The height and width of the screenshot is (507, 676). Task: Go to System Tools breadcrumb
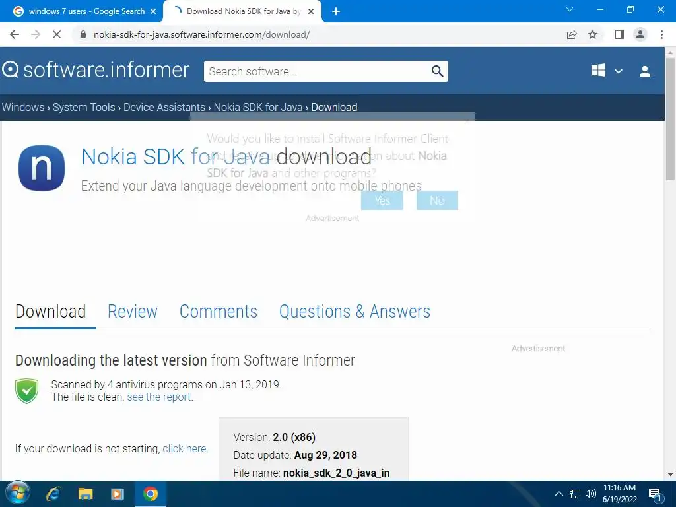(x=84, y=107)
